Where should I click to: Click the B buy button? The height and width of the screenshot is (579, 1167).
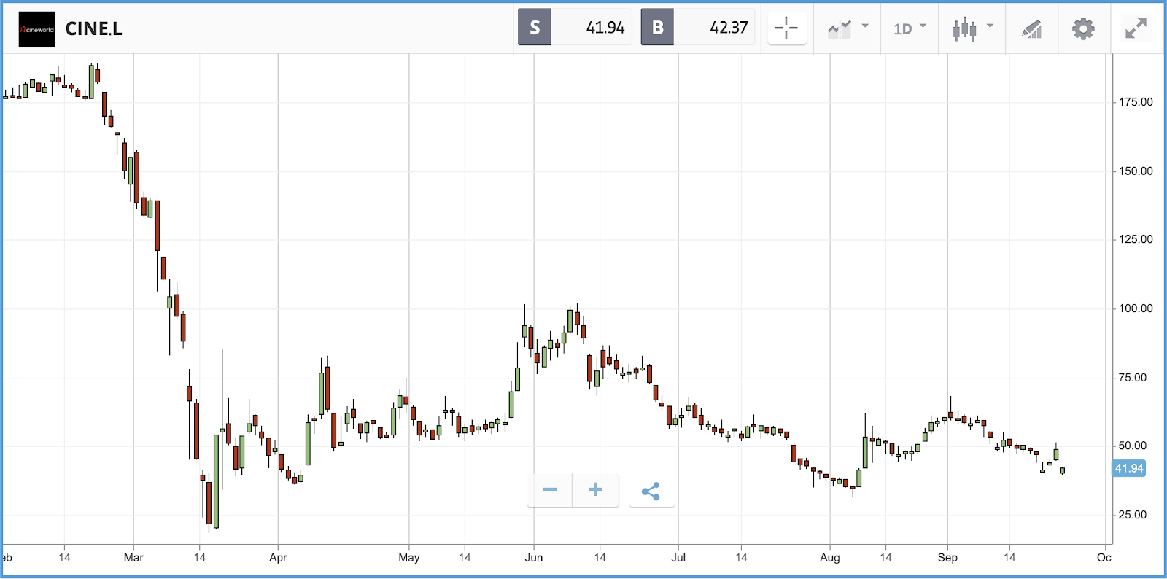(658, 28)
